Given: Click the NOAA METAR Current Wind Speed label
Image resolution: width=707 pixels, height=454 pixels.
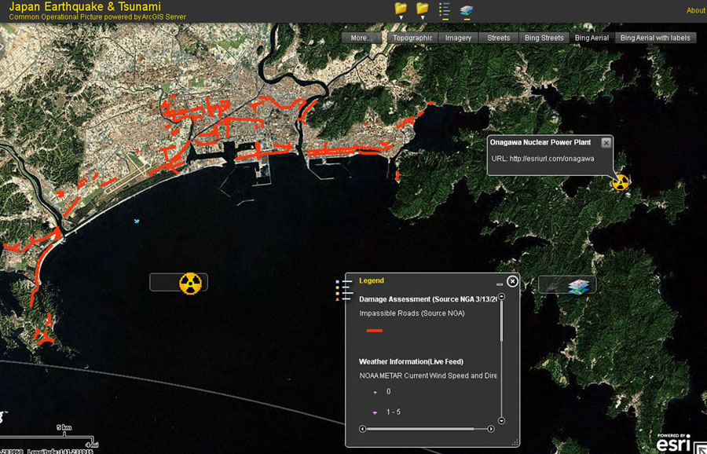Looking at the screenshot, I should click(x=428, y=375).
